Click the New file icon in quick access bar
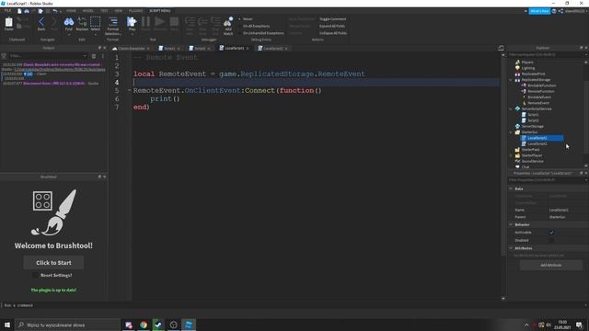The height and width of the screenshot is (331, 589). (19, 11)
